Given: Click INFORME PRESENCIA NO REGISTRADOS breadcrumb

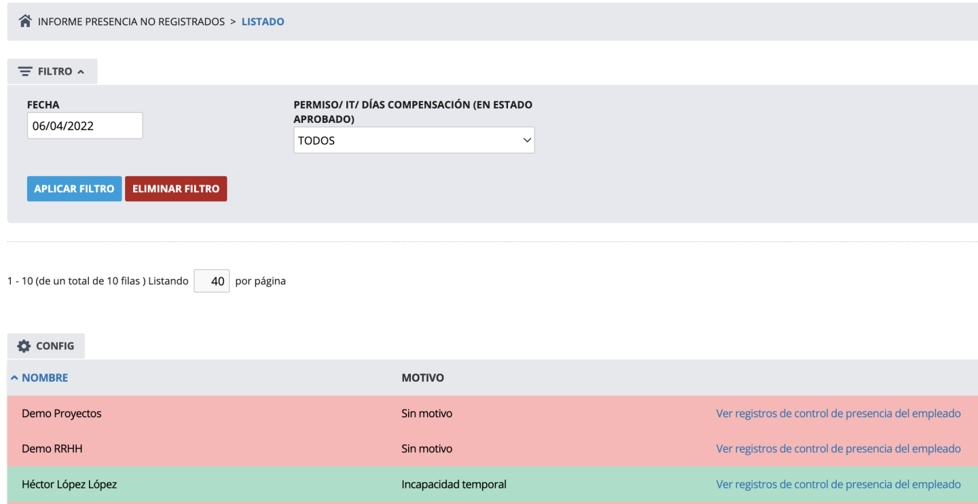Looking at the screenshot, I should coord(131,22).
